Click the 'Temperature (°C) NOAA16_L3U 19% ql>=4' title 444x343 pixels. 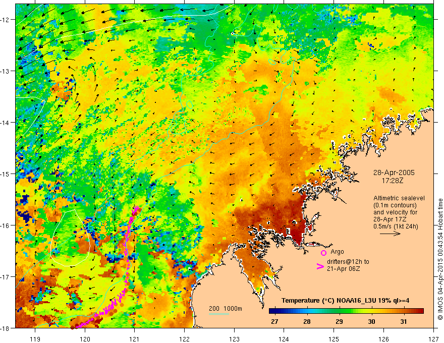(345, 301)
